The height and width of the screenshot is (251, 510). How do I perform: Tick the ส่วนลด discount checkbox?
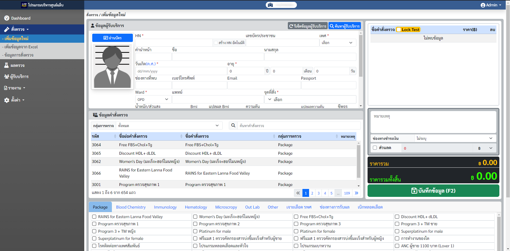click(x=375, y=148)
